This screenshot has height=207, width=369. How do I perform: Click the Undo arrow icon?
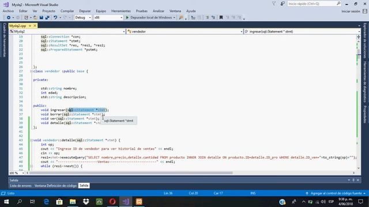(x=55, y=17)
